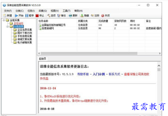Open the 联系方式 link
The height and width of the screenshot is (116, 168).
(114, 74)
